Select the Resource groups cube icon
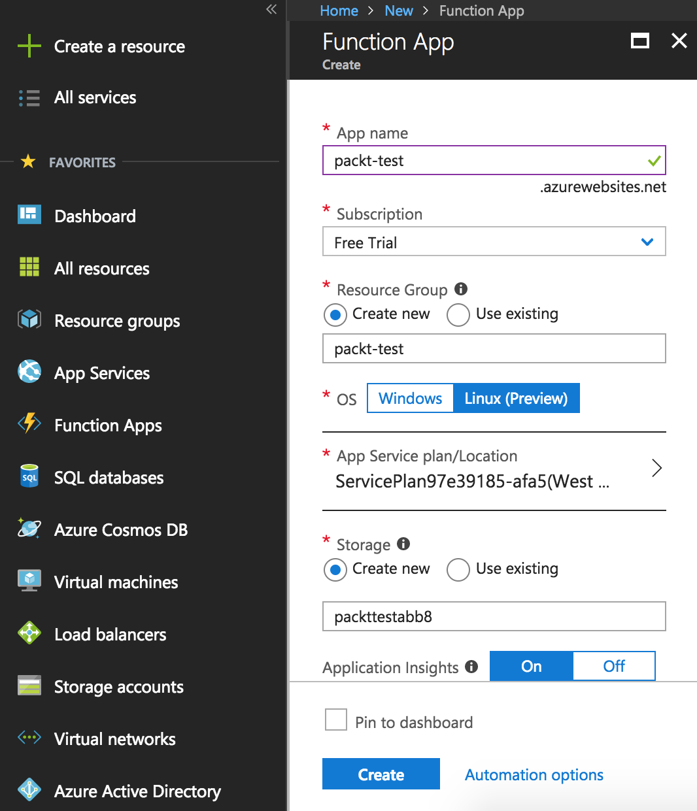The width and height of the screenshot is (697, 811). tap(29, 320)
